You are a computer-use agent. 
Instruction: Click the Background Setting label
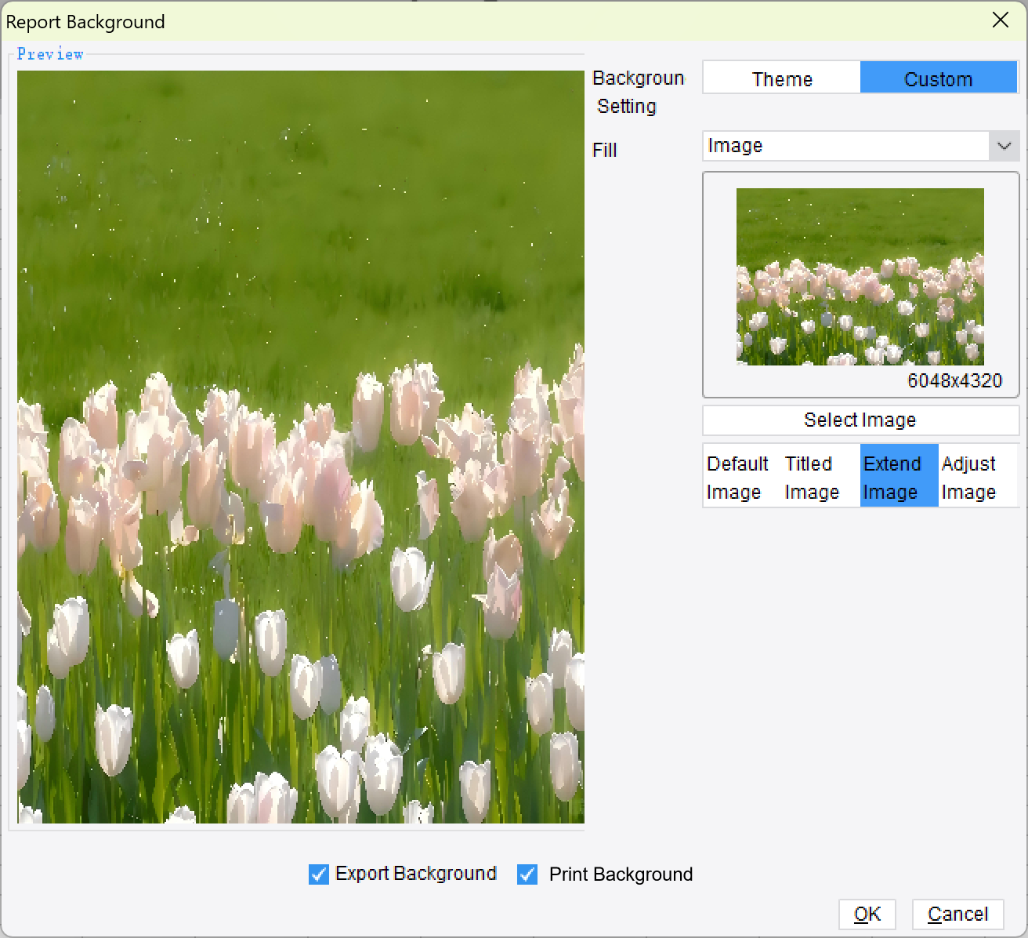(x=638, y=92)
